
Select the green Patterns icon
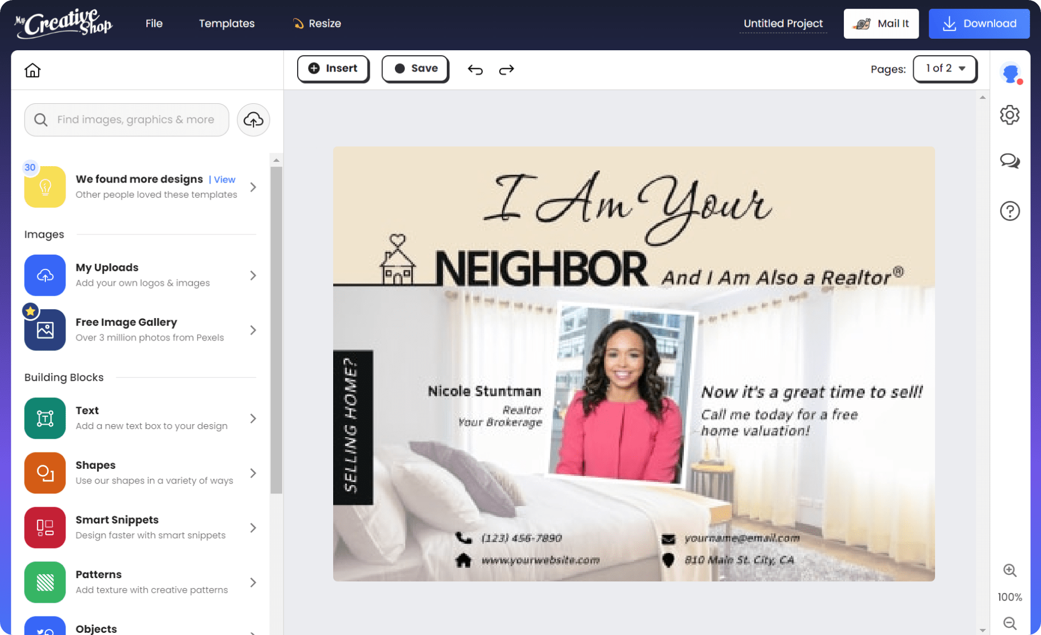[45, 583]
